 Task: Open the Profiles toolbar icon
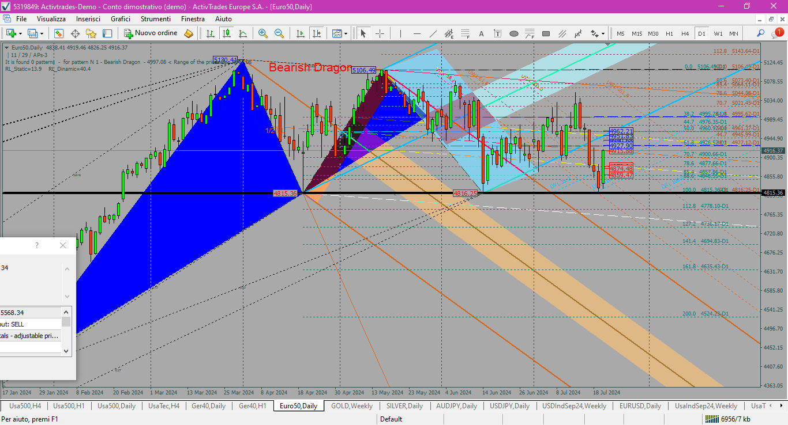[32, 33]
